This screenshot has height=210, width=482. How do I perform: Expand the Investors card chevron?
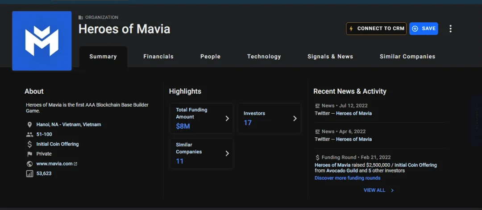tap(295, 119)
